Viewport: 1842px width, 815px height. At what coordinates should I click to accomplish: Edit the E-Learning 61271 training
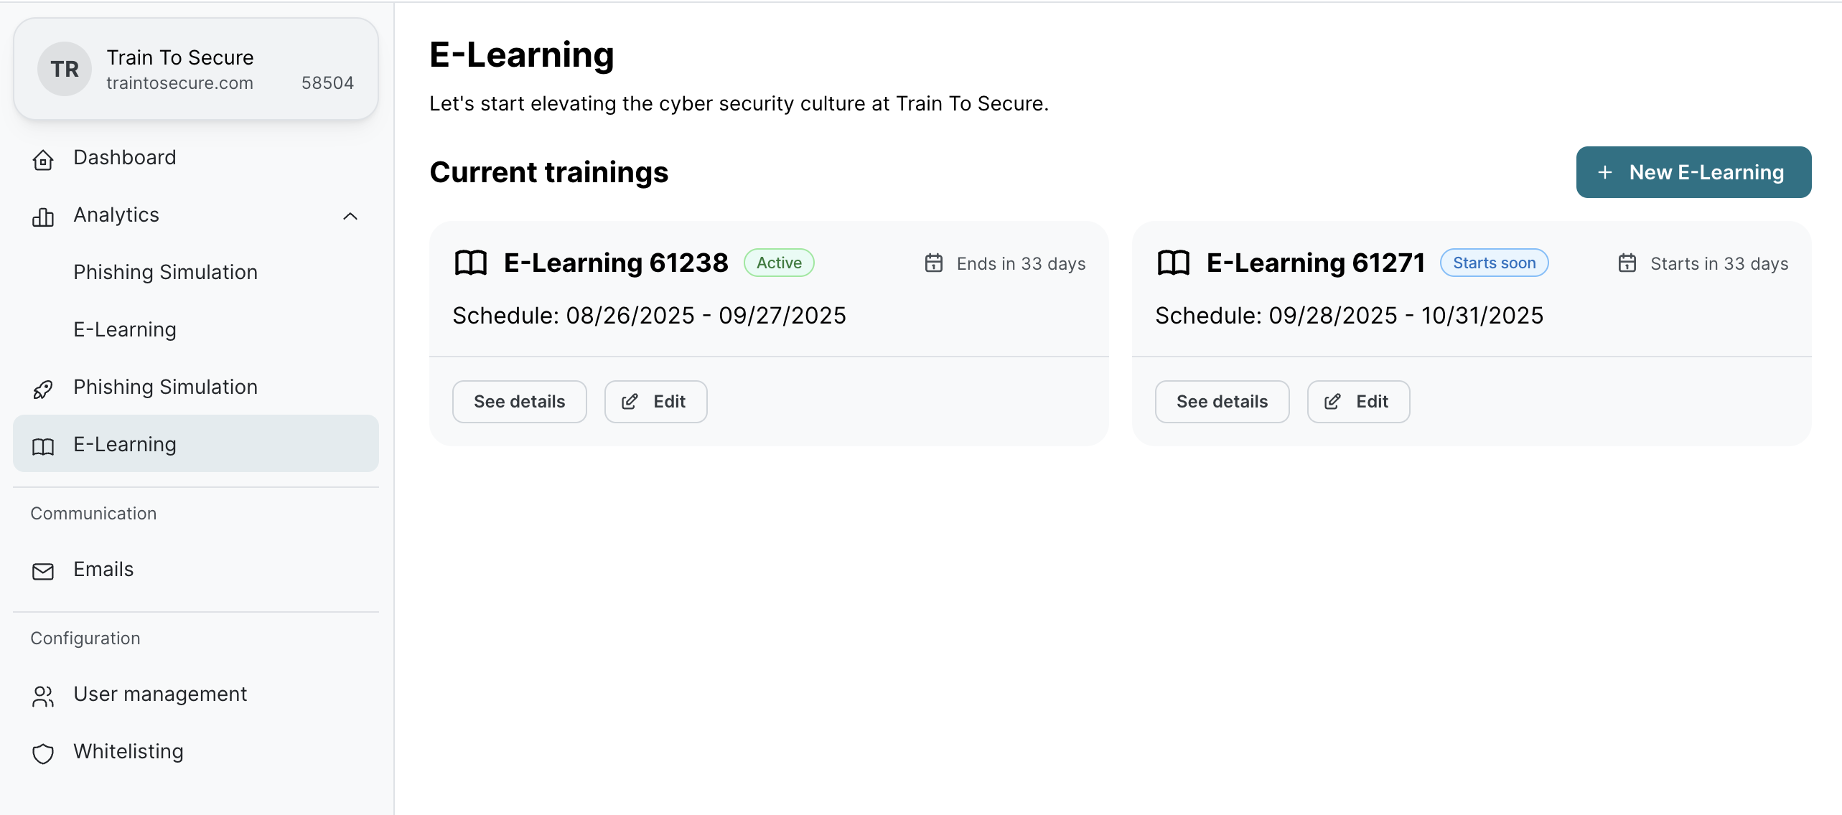click(x=1358, y=402)
